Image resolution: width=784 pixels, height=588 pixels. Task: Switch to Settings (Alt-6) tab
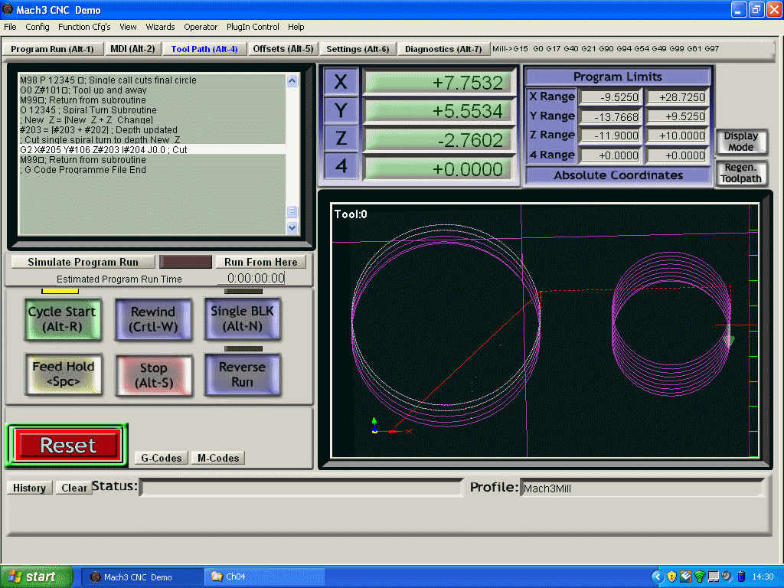[358, 49]
